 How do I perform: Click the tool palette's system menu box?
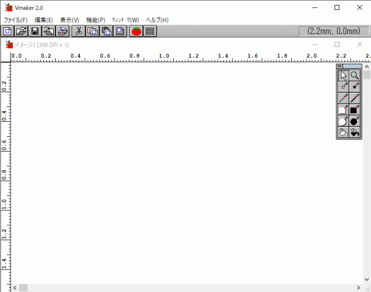tap(339, 66)
